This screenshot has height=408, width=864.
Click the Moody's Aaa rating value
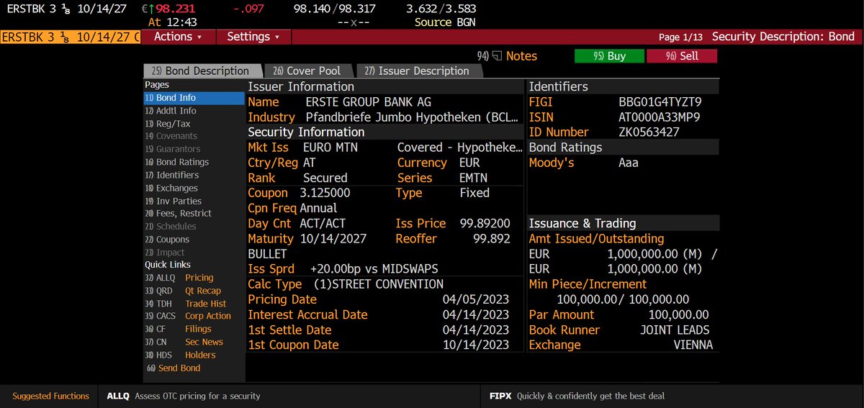629,163
